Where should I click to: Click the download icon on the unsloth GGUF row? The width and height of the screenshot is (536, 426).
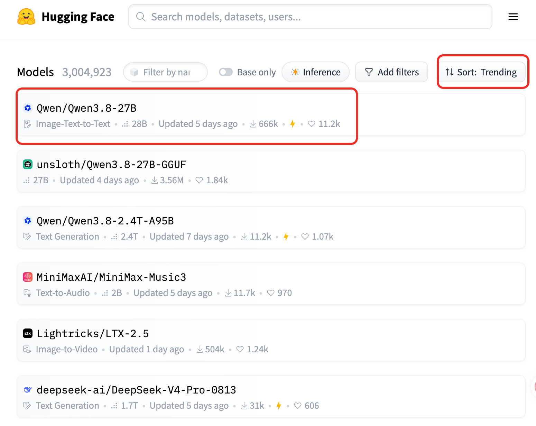coord(155,180)
